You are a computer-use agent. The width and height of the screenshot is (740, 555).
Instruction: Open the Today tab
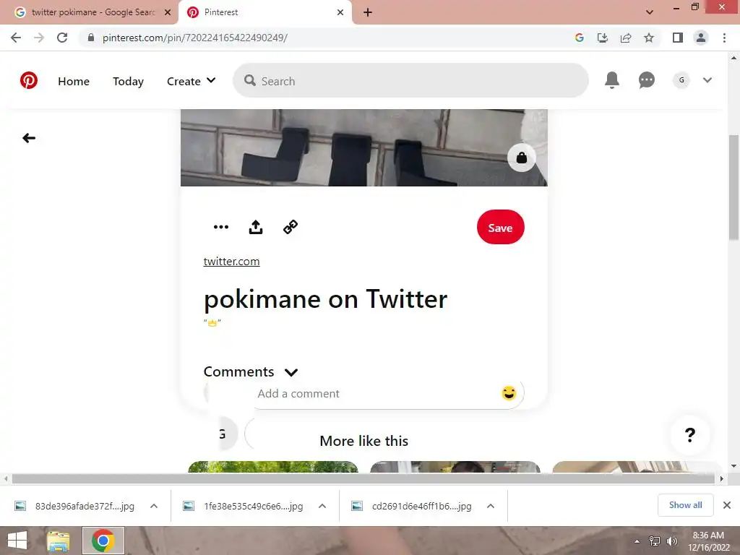click(x=128, y=81)
